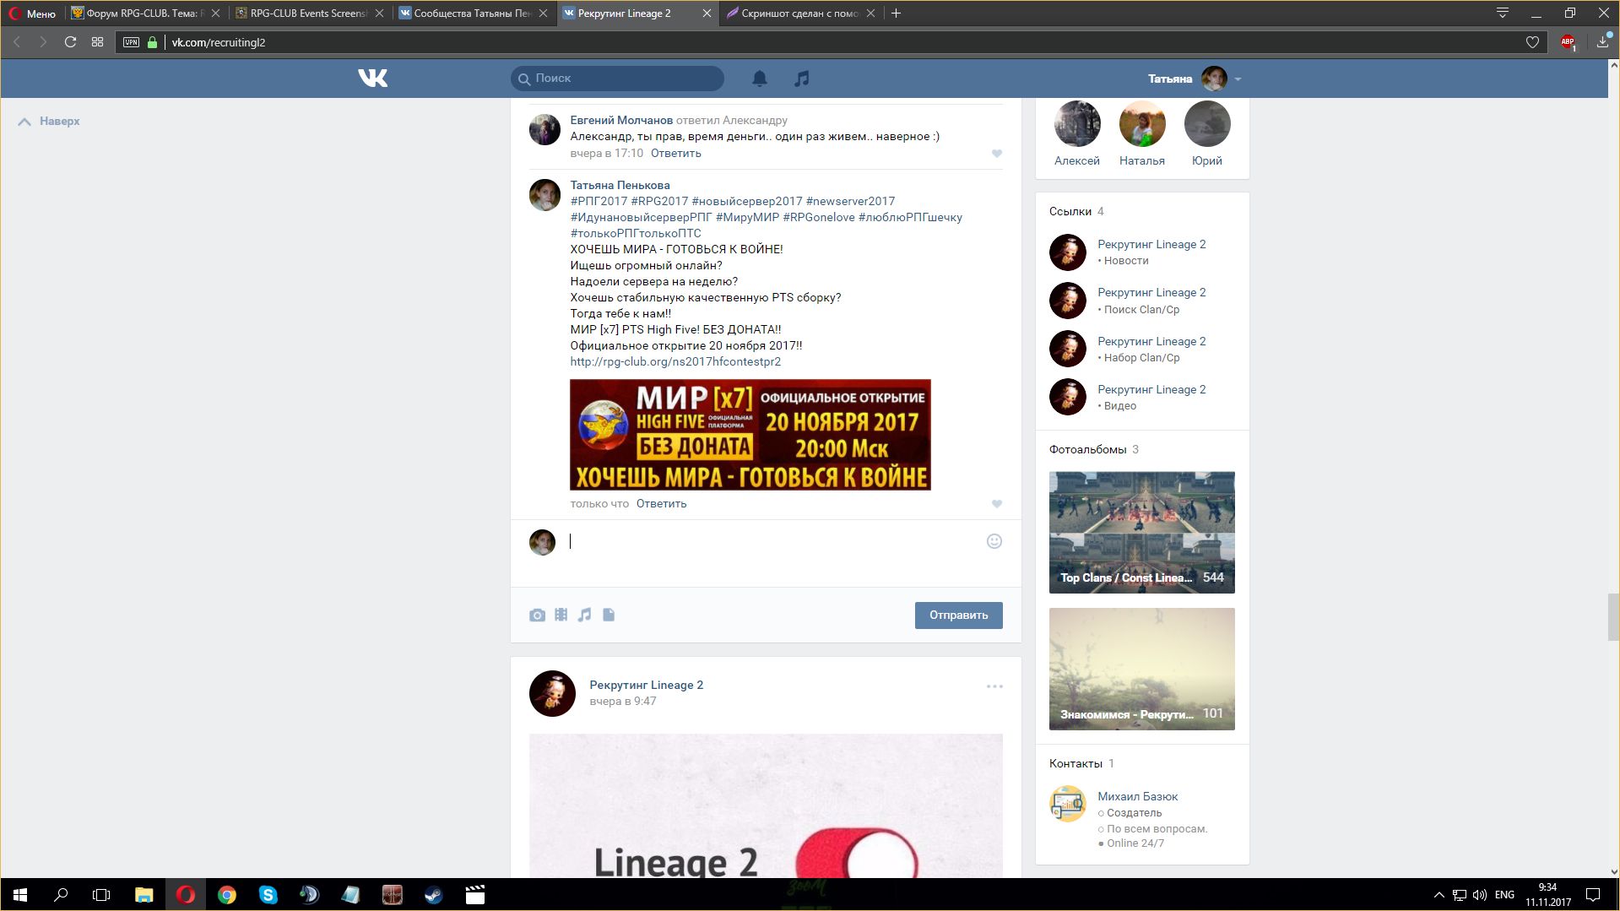Open the rpg-club.org contest link

(675, 362)
